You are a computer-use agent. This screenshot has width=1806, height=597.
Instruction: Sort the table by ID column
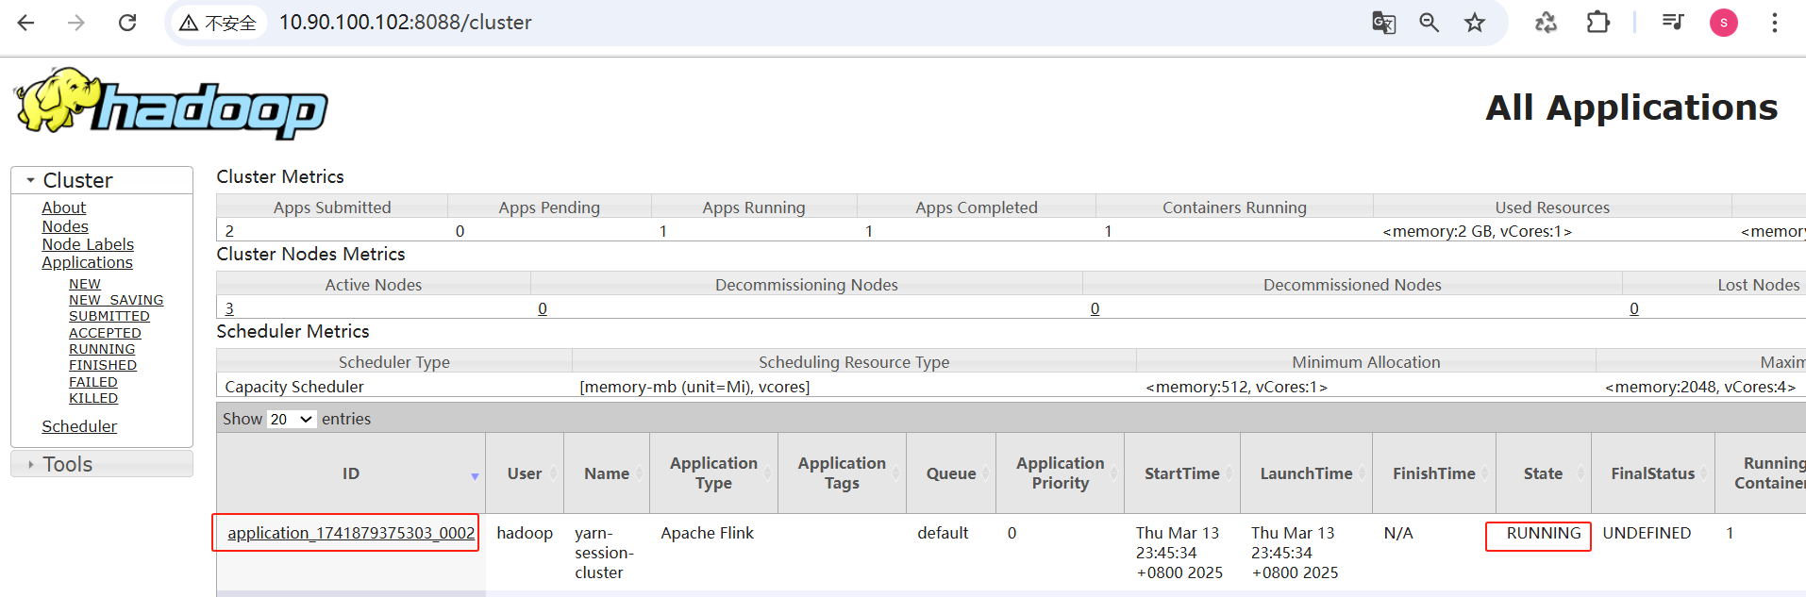(x=351, y=473)
